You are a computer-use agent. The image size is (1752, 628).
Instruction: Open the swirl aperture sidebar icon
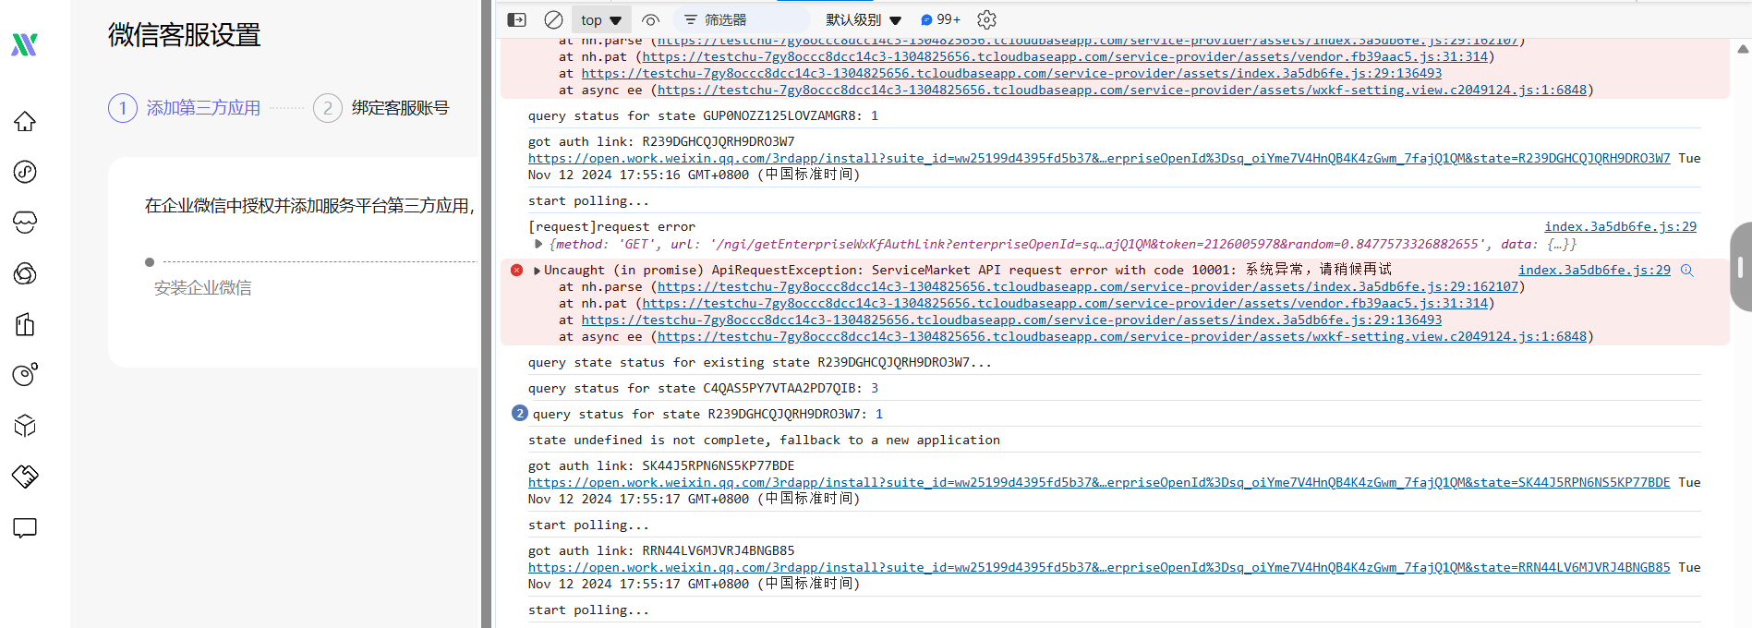tap(25, 273)
